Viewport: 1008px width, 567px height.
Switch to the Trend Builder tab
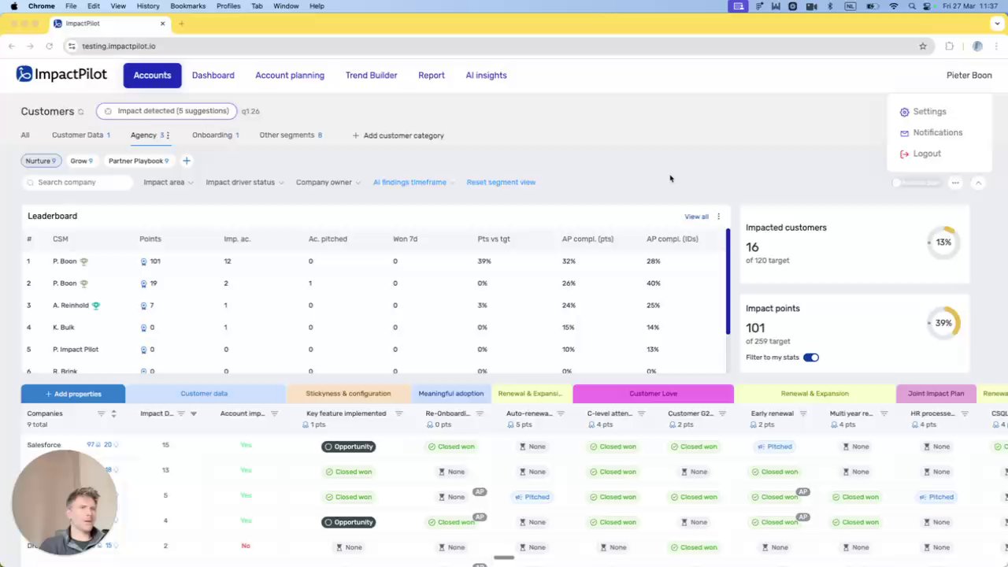coord(371,76)
